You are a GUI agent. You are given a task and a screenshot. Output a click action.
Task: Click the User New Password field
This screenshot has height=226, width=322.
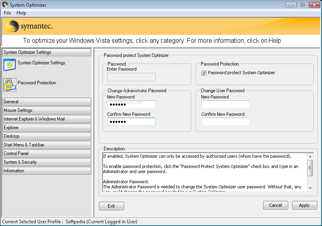coord(225,104)
